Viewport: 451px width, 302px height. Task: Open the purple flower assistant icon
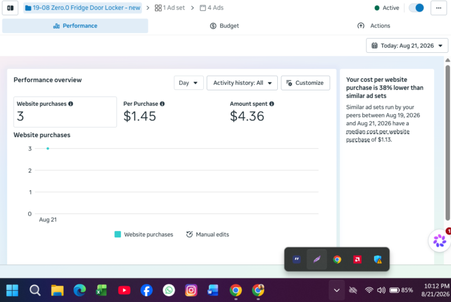(x=439, y=241)
